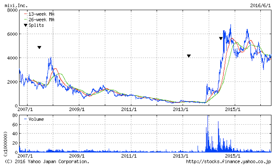The width and height of the screenshot is (279, 168).
Task: Click the green 26-week MA legend line
Action: point(26,19)
